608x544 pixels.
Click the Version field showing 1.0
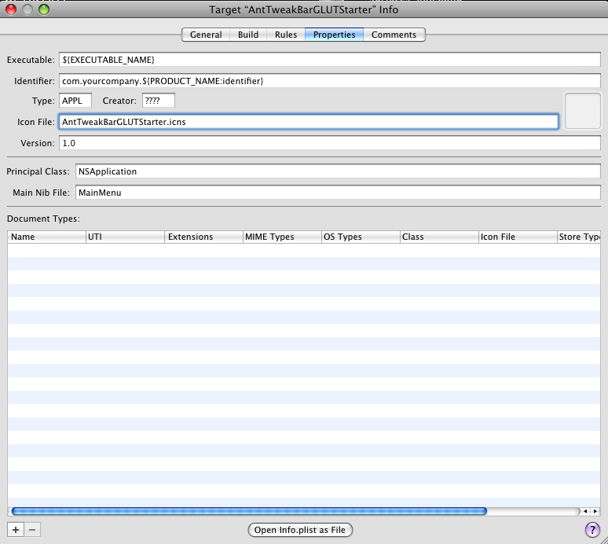click(x=330, y=143)
